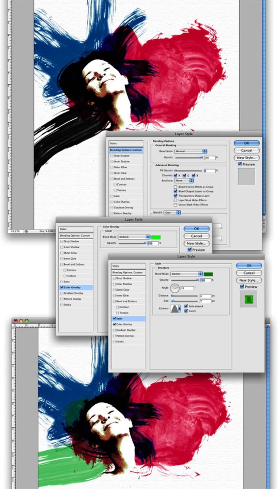The image size is (278, 489).
Task: Uncheck Anti-aliased in the Satin dialog
Action: coord(186,306)
